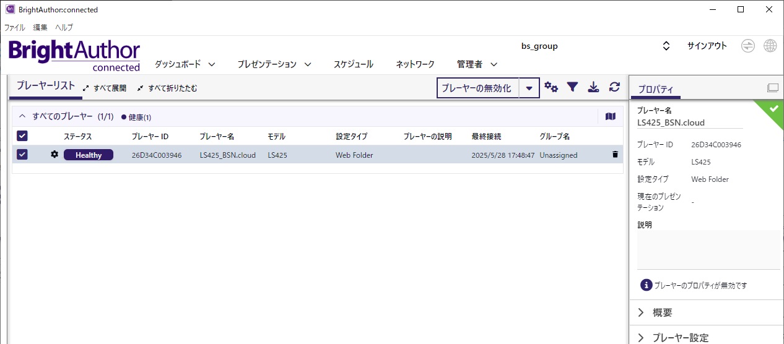The height and width of the screenshot is (344, 784).
Task: Click すべて展開 to expand all
Action: tap(105, 88)
